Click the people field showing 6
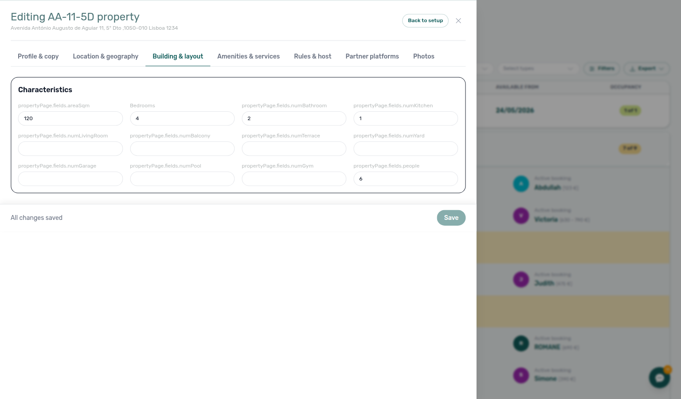Viewport: 681px width, 399px height. click(x=406, y=179)
